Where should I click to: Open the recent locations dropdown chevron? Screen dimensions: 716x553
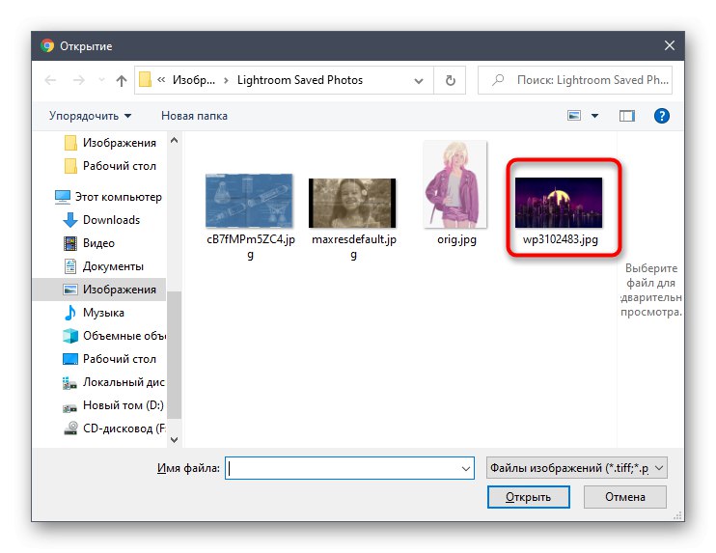[101, 80]
